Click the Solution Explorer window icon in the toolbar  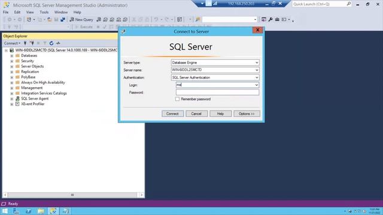[264, 20]
